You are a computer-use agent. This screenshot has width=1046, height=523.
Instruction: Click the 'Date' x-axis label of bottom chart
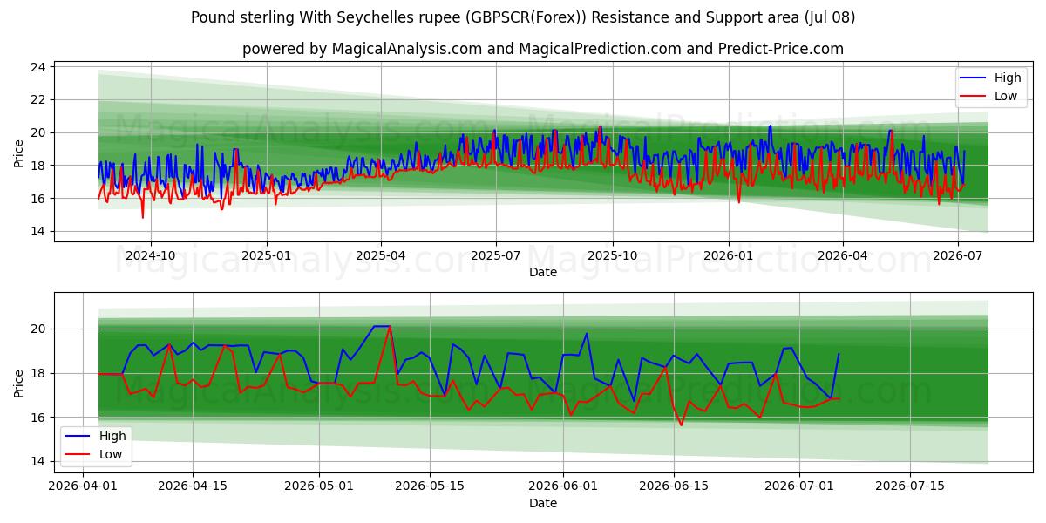pyautogui.click(x=543, y=503)
